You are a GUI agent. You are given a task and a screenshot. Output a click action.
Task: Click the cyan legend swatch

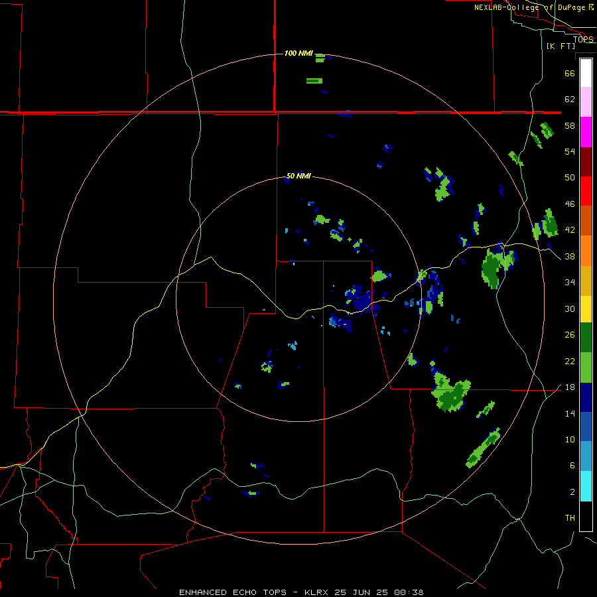pos(586,486)
